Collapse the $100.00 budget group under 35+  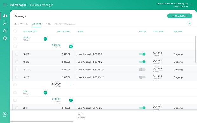coord(71,100)
